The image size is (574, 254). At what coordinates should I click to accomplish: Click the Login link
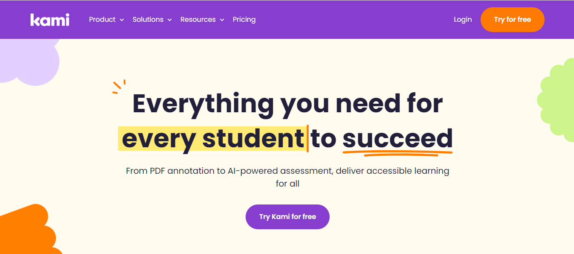(463, 20)
